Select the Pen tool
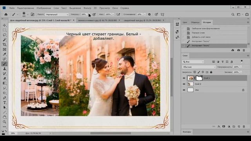This screenshot has height=141, width=251. (4, 98)
